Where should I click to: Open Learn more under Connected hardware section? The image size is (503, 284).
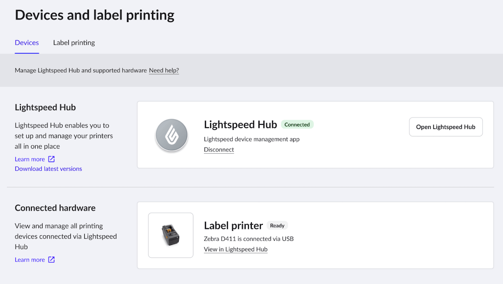(x=30, y=260)
